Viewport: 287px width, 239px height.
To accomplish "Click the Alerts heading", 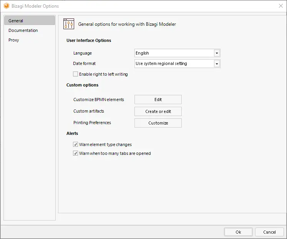I will pyautogui.click(x=72, y=133).
